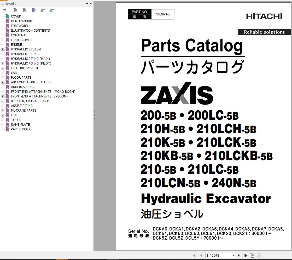This screenshot has width=292, height=260.
Task: Click the MEMORANDUM bookmark ribbon icon
Action: pyautogui.click(x=8, y=21)
